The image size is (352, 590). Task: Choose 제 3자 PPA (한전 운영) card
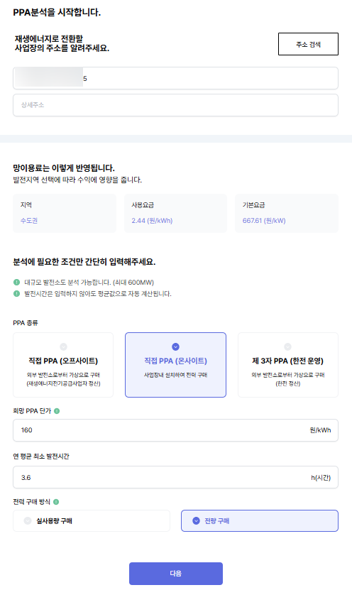pyautogui.click(x=288, y=365)
